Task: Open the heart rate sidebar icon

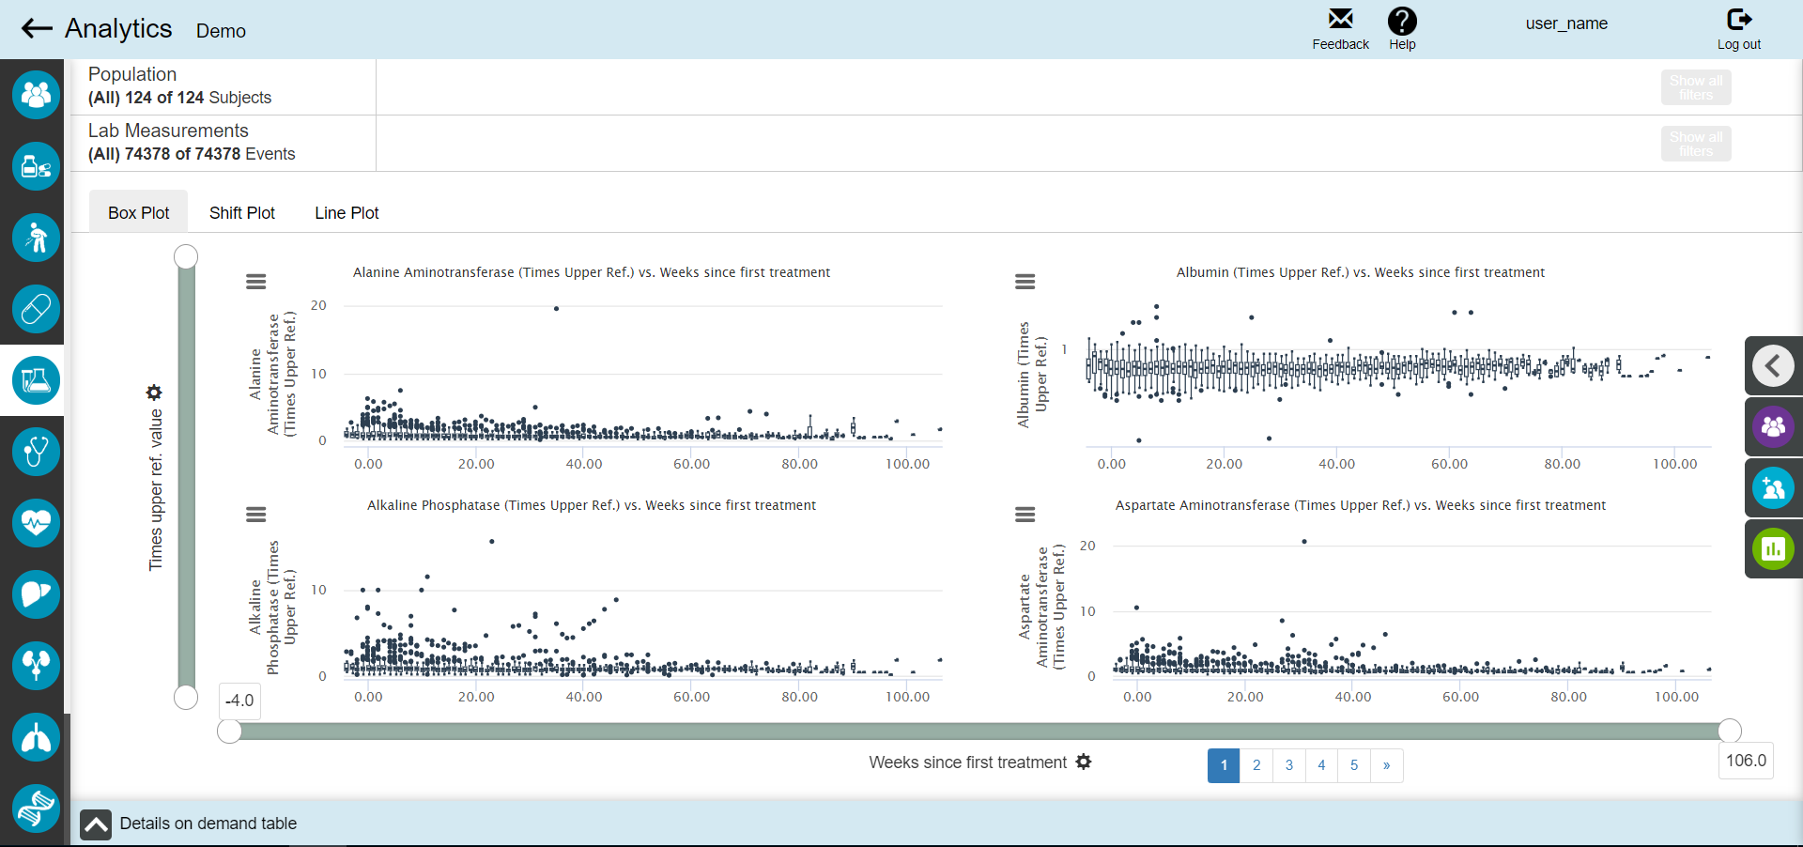Action: click(x=36, y=523)
